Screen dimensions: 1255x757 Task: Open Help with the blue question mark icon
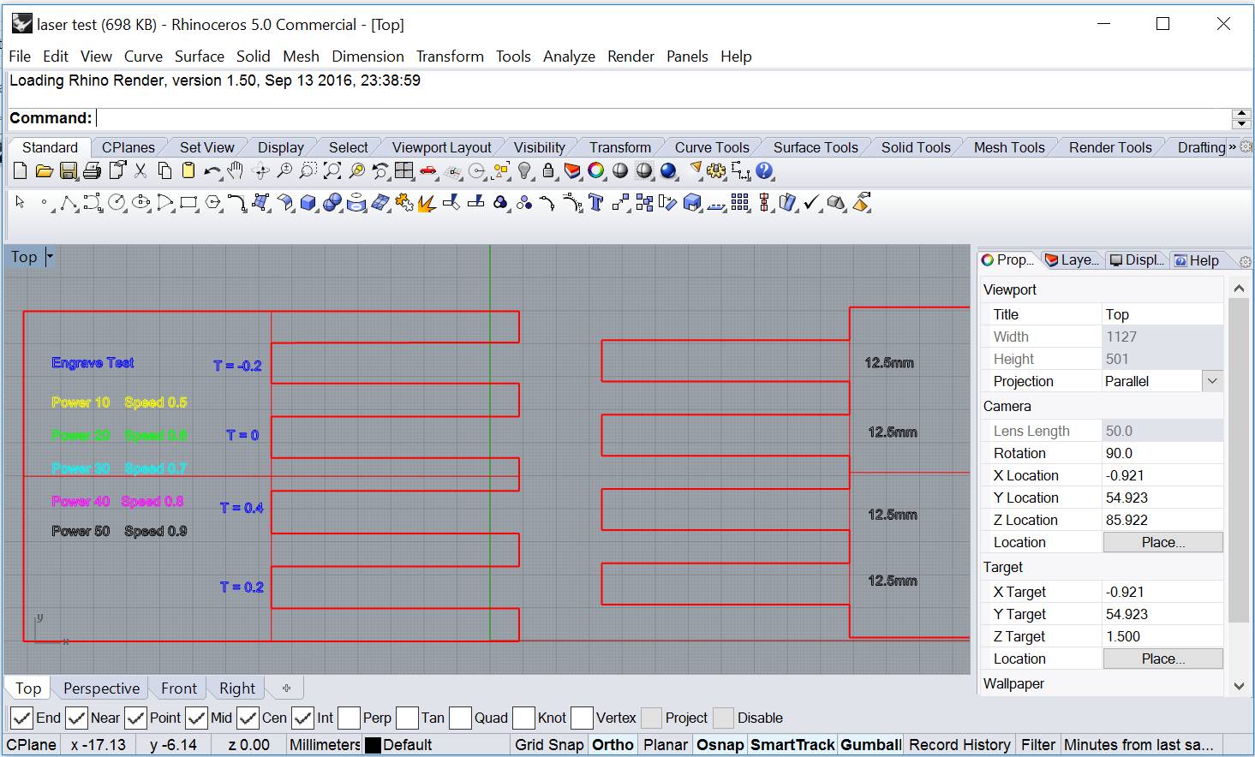pos(764,170)
